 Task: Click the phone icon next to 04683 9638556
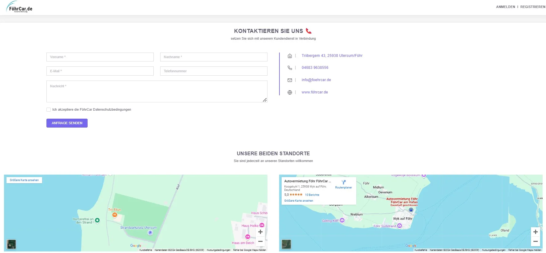click(x=290, y=68)
